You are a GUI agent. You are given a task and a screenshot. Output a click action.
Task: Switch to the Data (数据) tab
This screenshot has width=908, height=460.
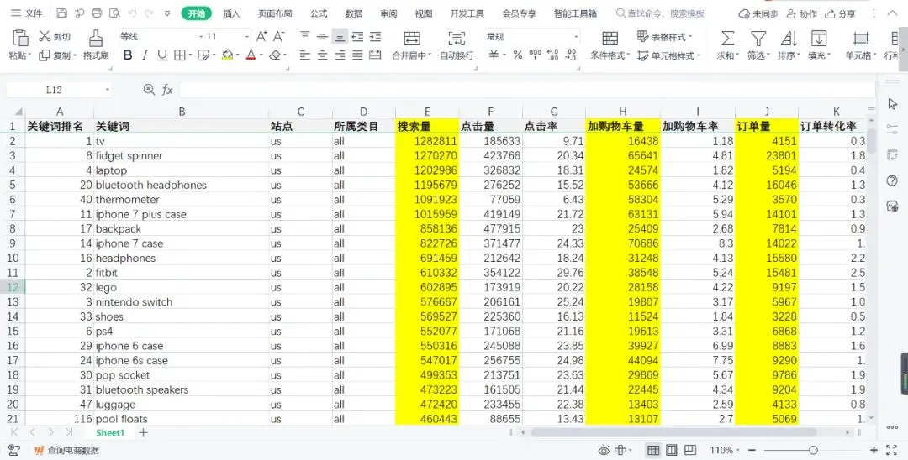353,13
